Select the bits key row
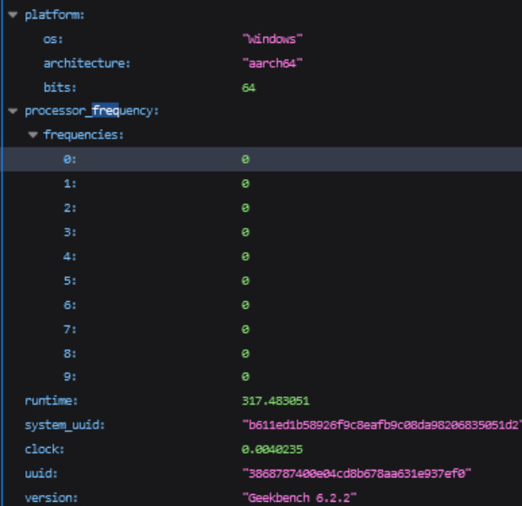 click(x=59, y=87)
